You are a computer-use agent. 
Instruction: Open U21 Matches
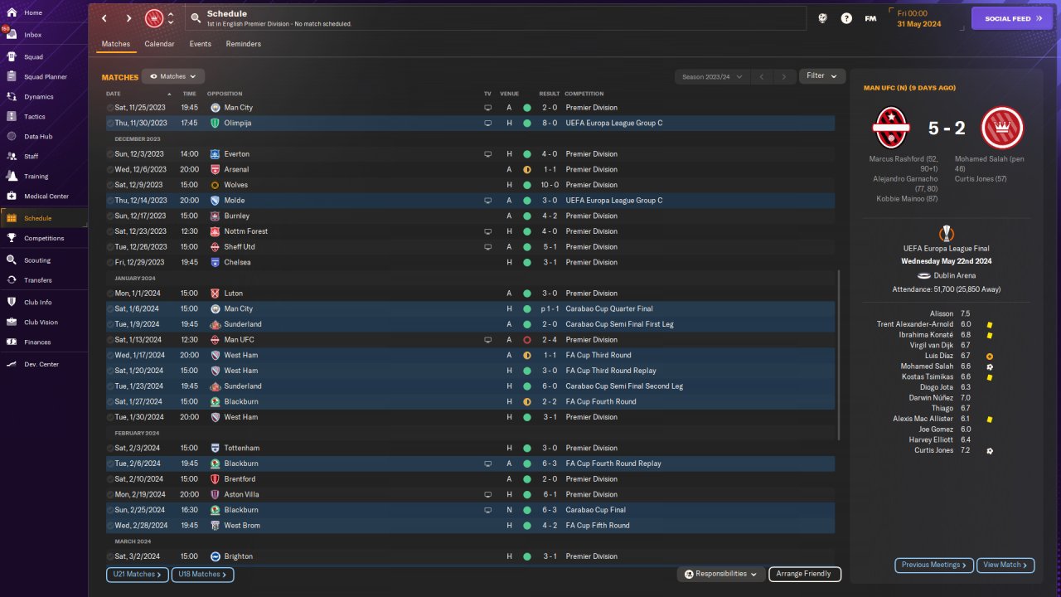pos(137,574)
